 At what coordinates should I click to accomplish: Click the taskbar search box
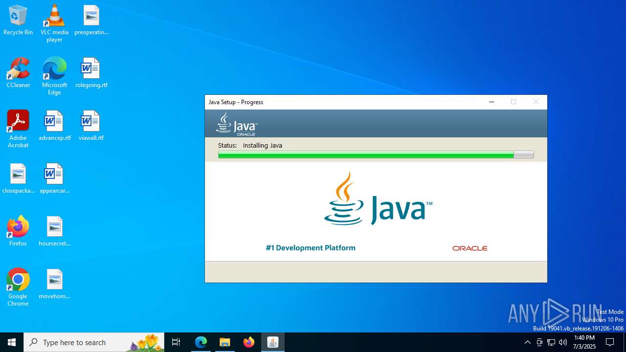[94, 342]
